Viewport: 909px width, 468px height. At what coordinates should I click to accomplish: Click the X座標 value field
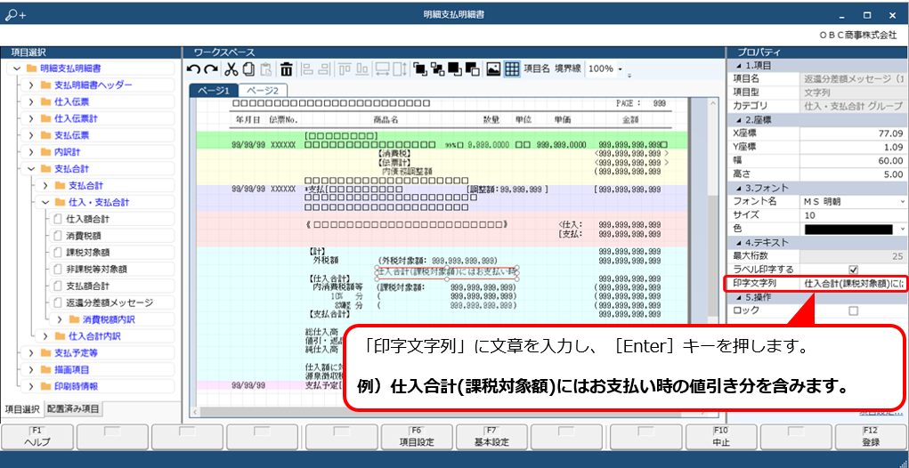pyautogui.click(x=853, y=133)
